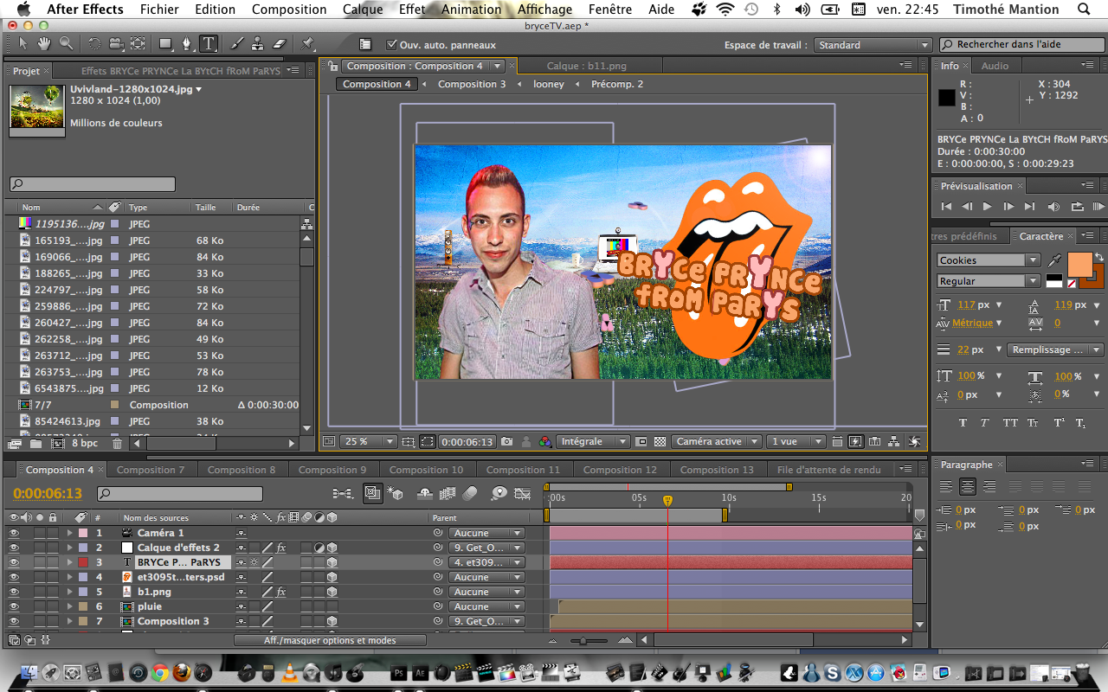Click Aff./masquer options et modes button
The width and height of the screenshot is (1108, 692).
coord(330,640)
